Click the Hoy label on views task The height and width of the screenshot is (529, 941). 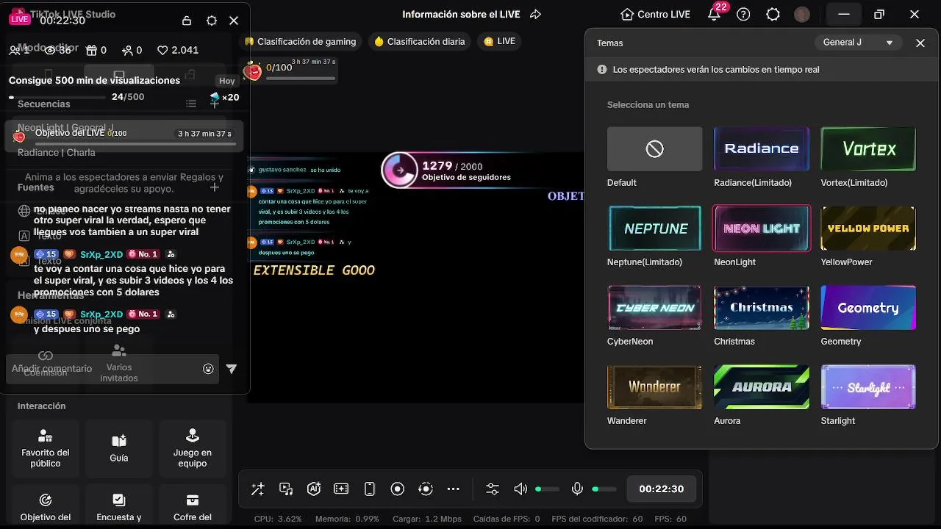(x=227, y=81)
